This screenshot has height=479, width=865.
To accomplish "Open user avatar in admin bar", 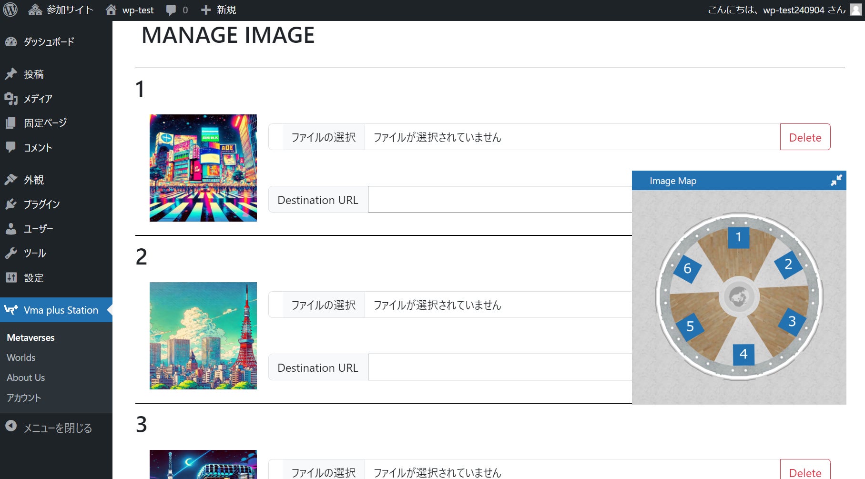I will (x=856, y=10).
